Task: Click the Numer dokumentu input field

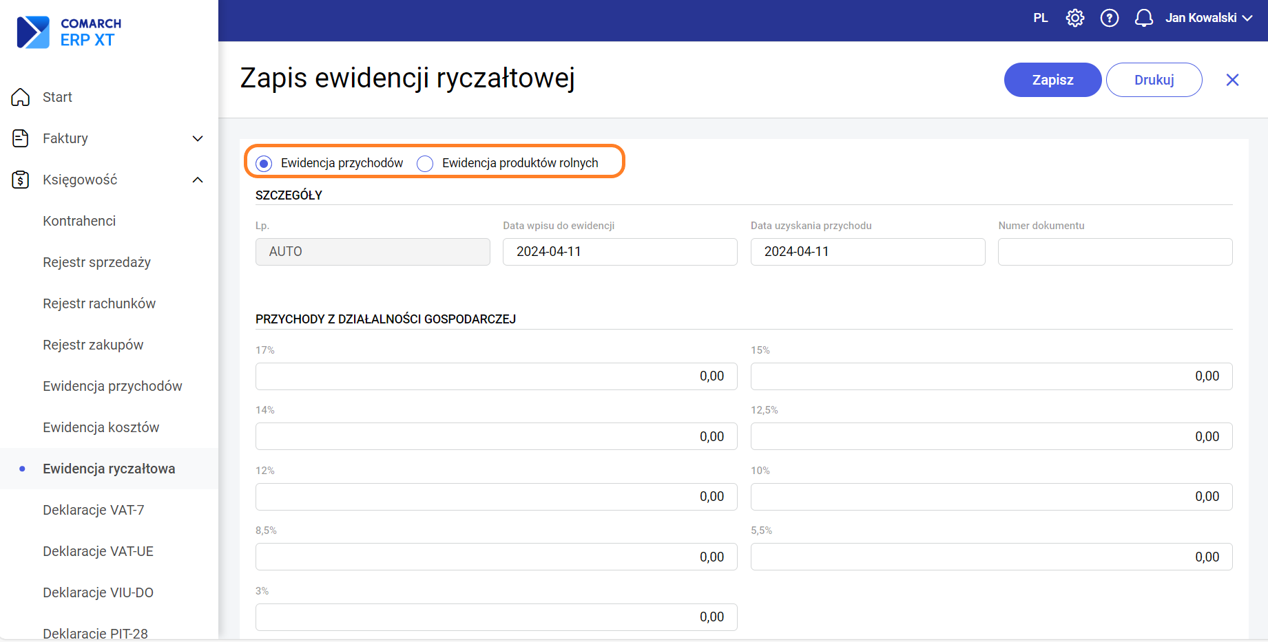Action: coord(1114,252)
